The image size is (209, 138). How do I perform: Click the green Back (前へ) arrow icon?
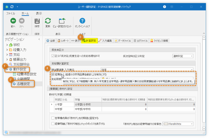point(13,21)
